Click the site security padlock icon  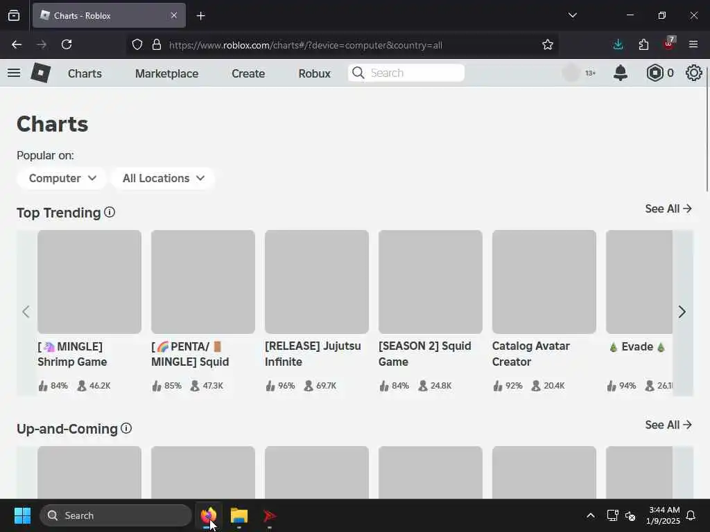[157, 44]
